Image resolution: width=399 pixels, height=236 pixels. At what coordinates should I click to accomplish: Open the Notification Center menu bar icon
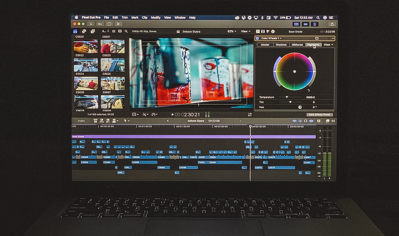tap(331, 18)
